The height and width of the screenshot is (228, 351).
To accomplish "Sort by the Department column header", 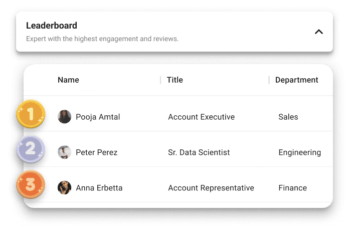I will (x=296, y=80).
